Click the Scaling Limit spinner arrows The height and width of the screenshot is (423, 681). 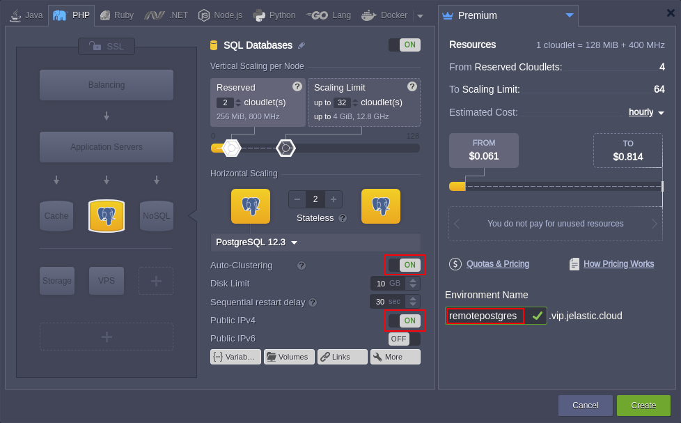[355, 102]
